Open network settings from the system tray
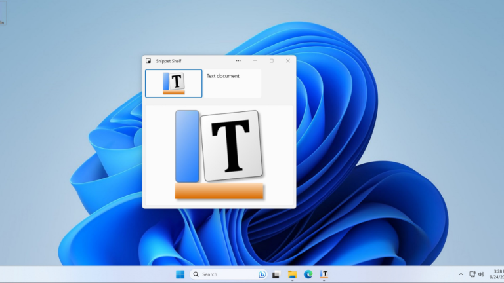 pos(472,274)
